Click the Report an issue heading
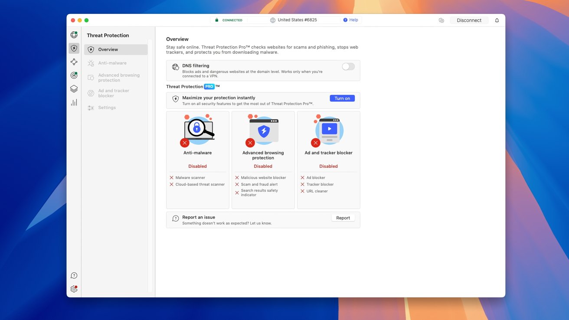The width and height of the screenshot is (569, 320). [x=199, y=217]
